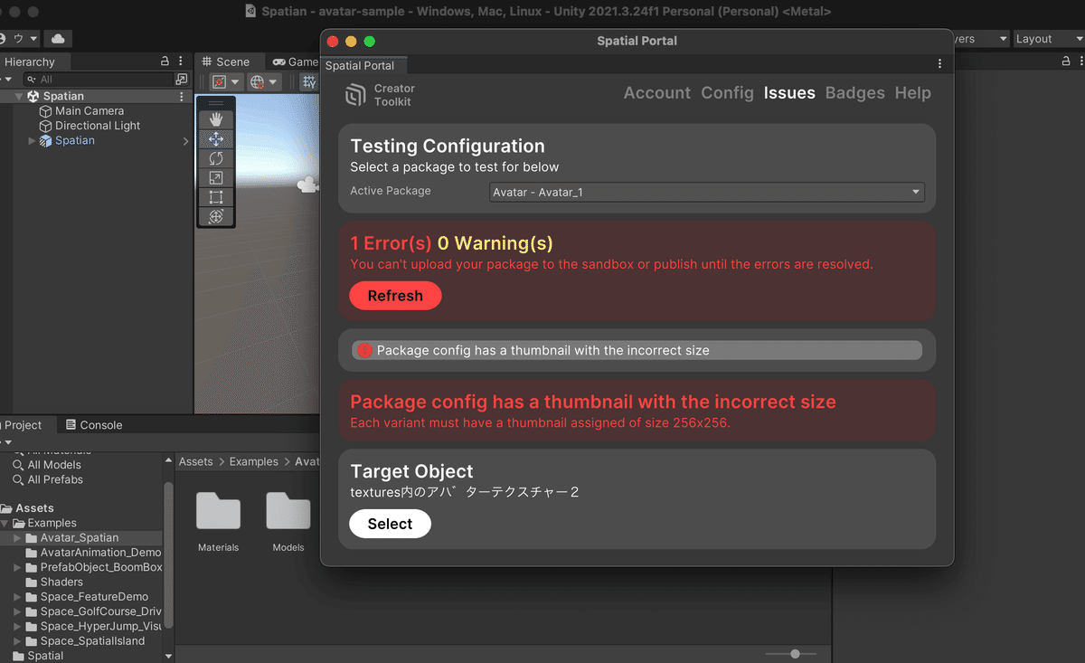Select the Rotate tool in Scene toolbar
Image resolution: width=1085 pixels, height=663 pixels.
[216, 158]
